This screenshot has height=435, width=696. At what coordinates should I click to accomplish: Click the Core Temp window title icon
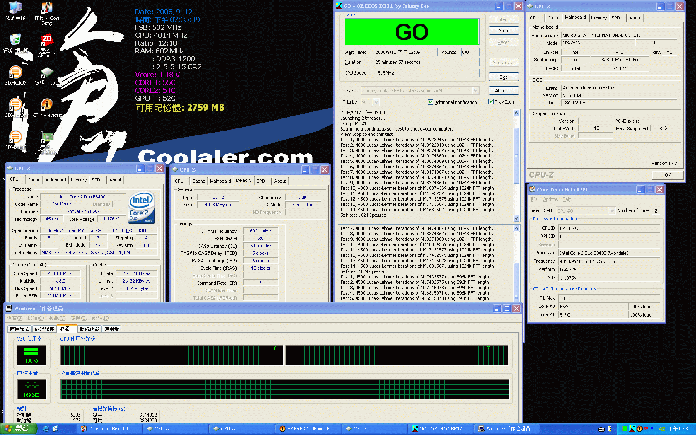pyautogui.click(x=532, y=189)
